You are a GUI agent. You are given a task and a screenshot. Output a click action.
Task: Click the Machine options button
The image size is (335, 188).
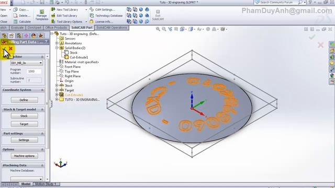(x=25, y=156)
